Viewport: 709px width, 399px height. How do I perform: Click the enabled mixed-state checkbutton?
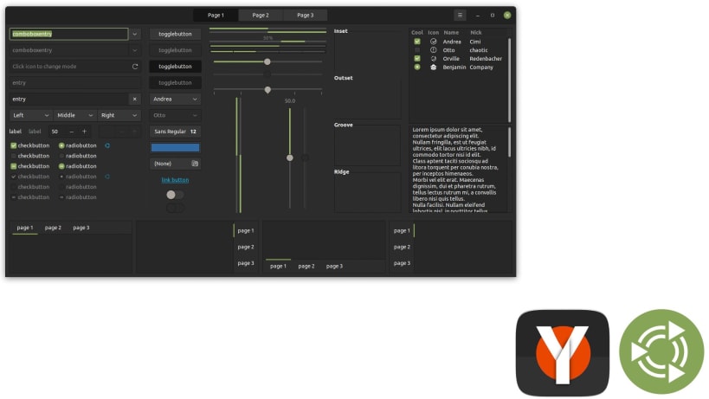pyautogui.click(x=29, y=166)
